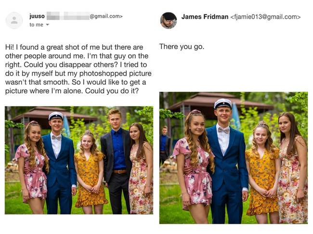Select the sender name "juuso"
The height and width of the screenshot is (234, 313).
(37, 16)
